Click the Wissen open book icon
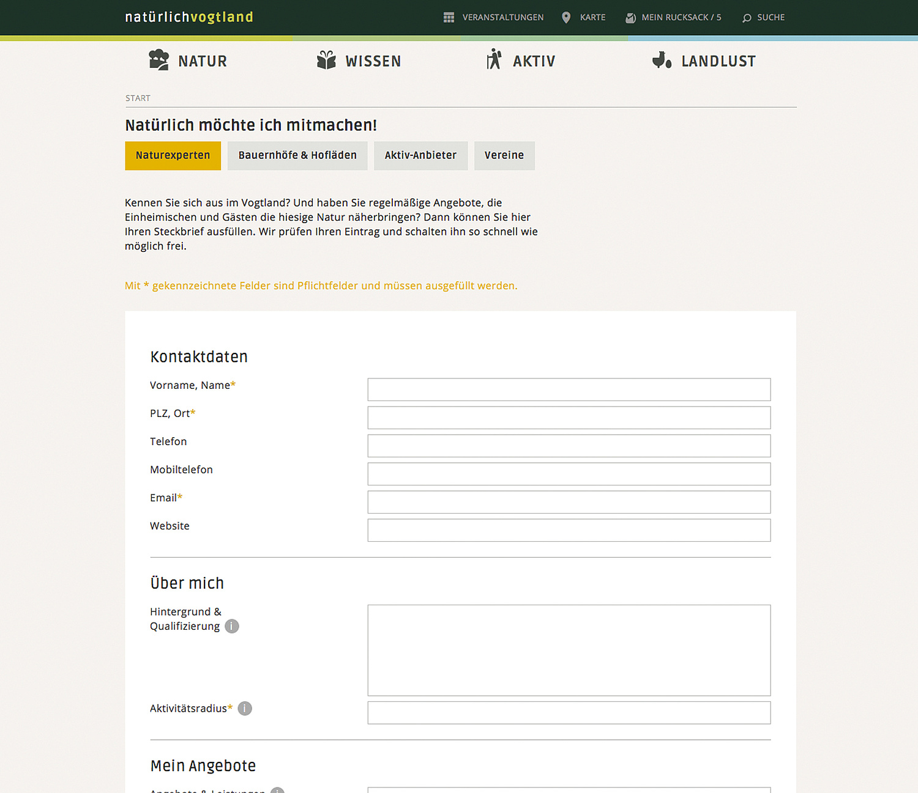The image size is (918, 793). coord(326,60)
